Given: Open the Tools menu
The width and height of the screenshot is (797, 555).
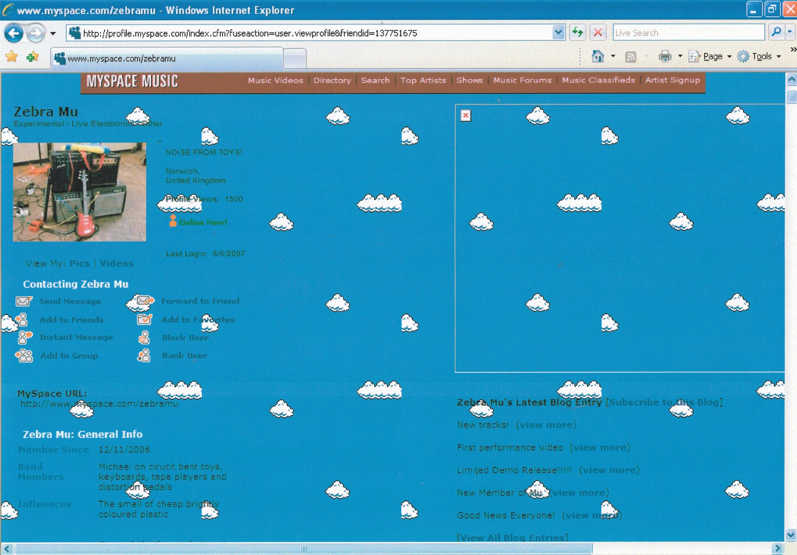Looking at the screenshot, I should point(759,56).
